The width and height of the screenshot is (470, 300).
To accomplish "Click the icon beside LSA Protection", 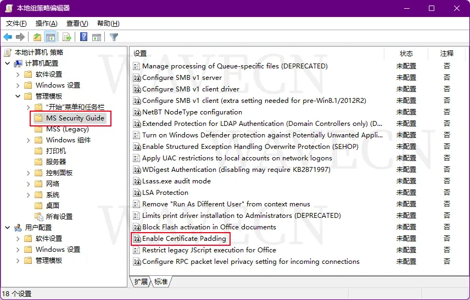I will click(137, 193).
